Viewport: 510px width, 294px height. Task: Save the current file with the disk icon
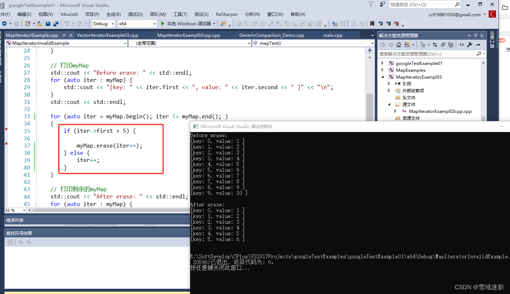pos(48,23)
